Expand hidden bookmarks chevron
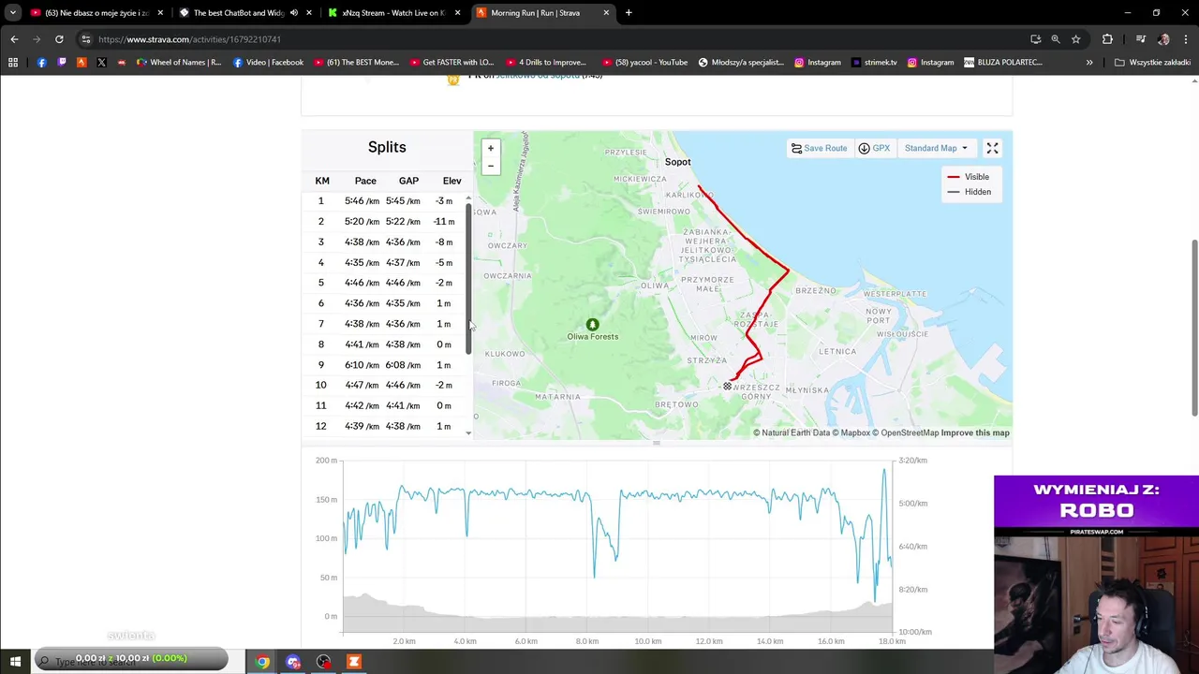 point(1089,63)
